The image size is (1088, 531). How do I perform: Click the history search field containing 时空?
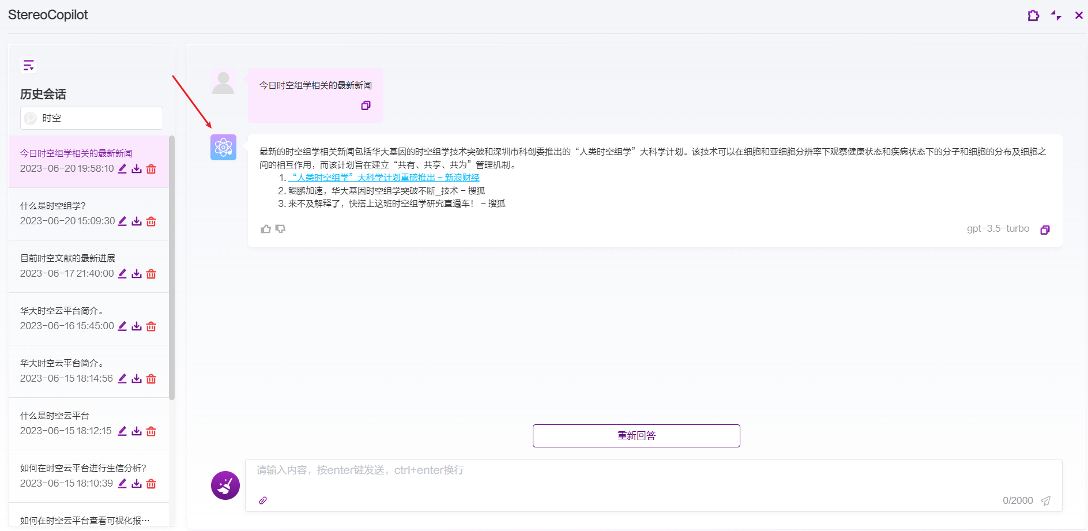point(98,118)
